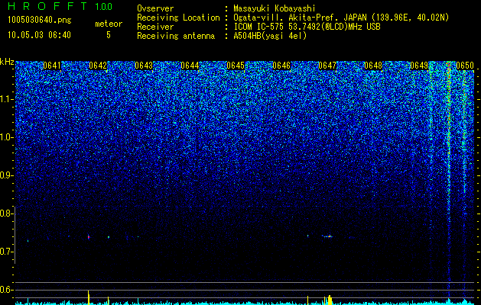The image size is (481, 305).
Task: Click the 0650 time marker
Action: tap(465, 66)
